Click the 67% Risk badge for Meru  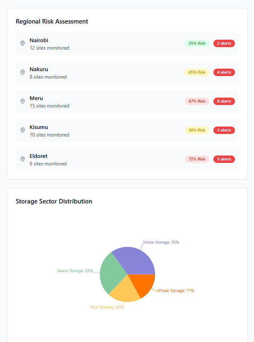point(197,101)
